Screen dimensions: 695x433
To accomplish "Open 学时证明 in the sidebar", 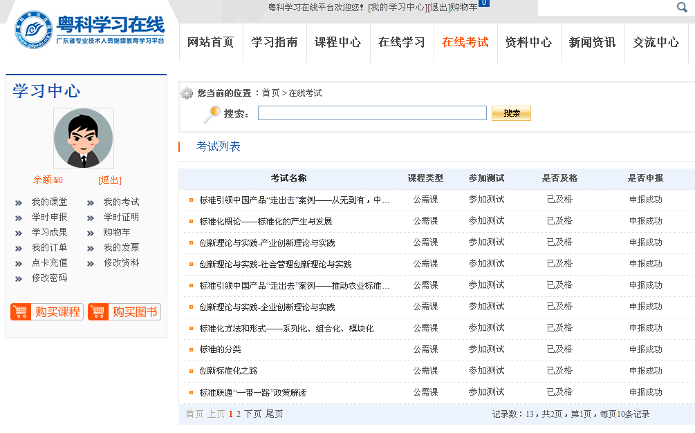I will (x=121, y=218).
